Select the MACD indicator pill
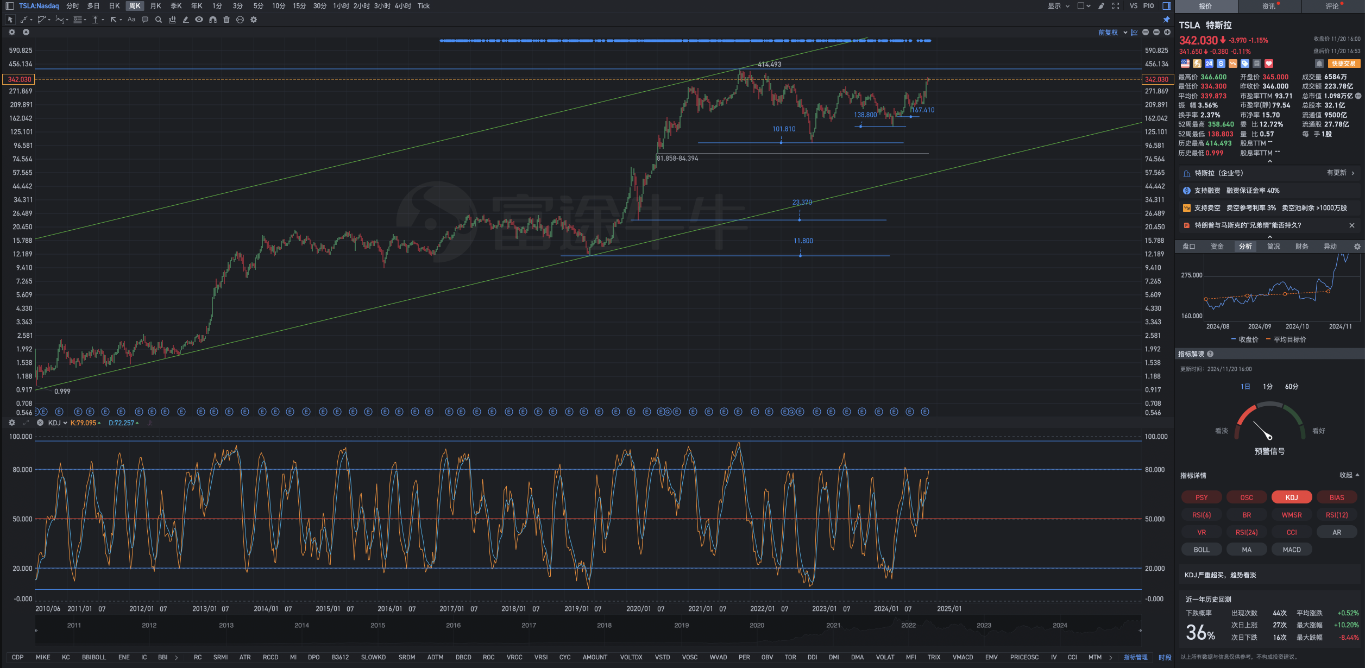The height and width of the screenshot is (668, 1365). (1291, 550)
